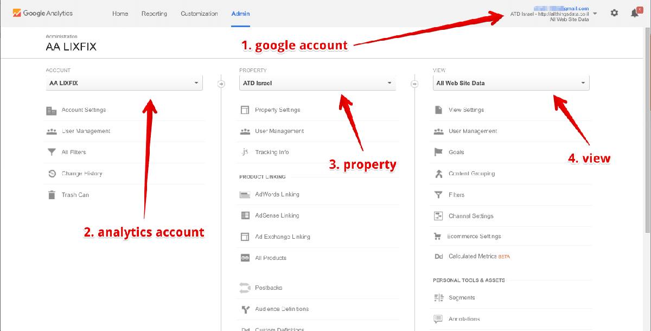Click the View Settings document icon
Viewport: 651px width, 331px height.
click(438, 110)
